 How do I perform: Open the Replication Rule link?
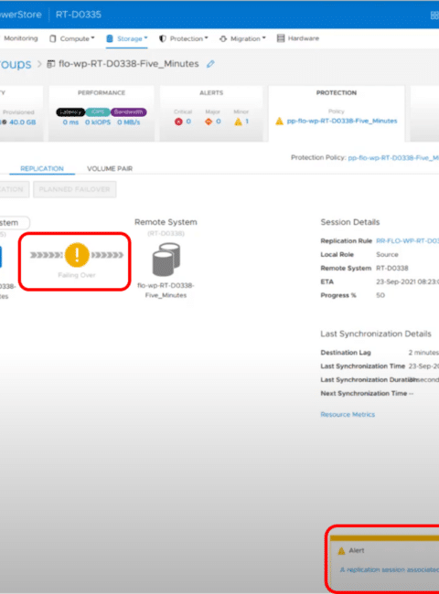(x=407, y=241)
